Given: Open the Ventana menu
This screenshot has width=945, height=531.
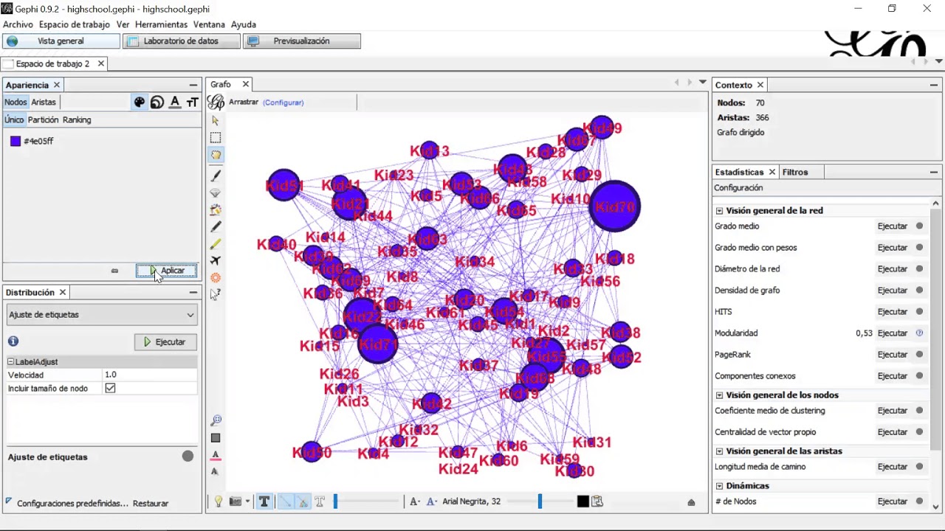Looking at the screenshot, I should click(x=209, y=24).
